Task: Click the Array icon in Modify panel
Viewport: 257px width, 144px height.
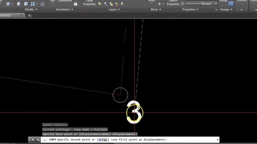Action: [x=33, y=4]
